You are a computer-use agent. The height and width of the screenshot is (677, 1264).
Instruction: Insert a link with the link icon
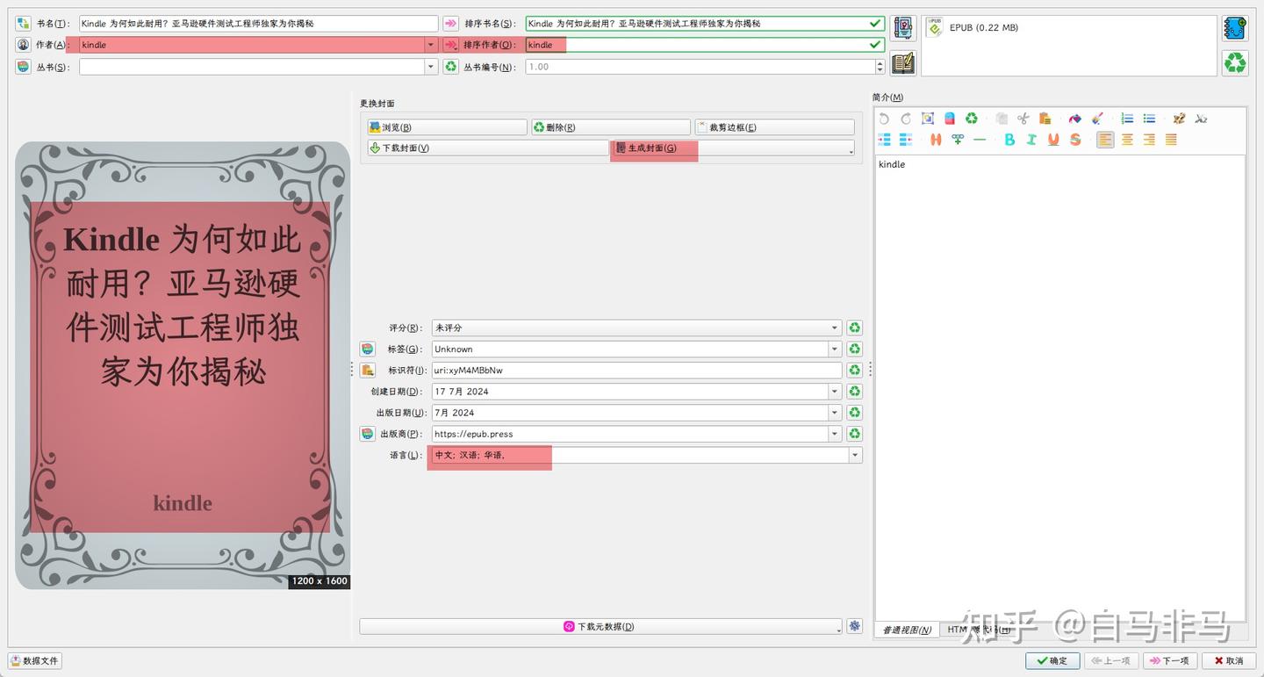click(958, 140)
